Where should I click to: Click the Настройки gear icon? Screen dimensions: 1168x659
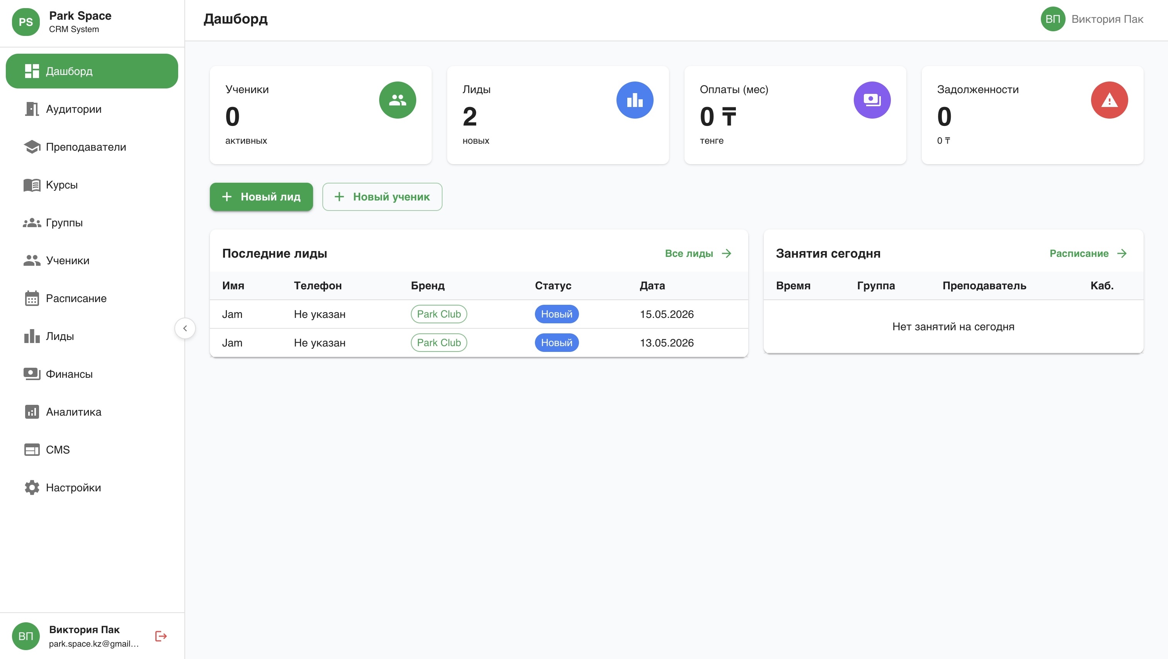[x=32, y=487]
